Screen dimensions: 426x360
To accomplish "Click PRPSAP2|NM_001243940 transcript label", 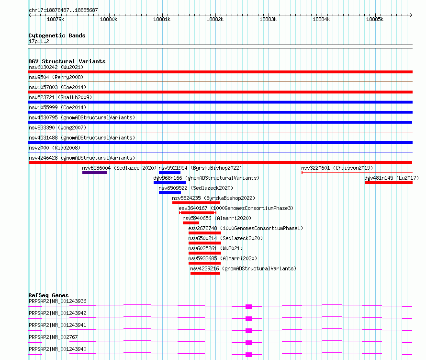I will click(x=57, y=349).
